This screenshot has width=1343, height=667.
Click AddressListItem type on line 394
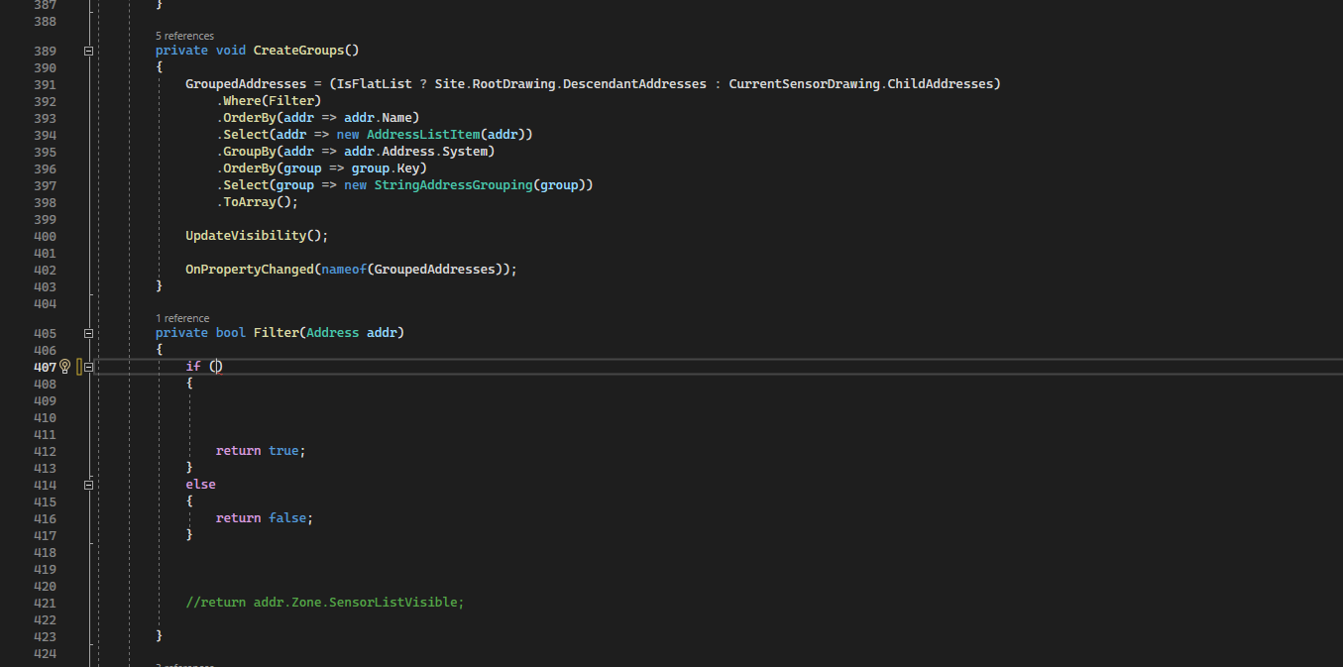423,135
